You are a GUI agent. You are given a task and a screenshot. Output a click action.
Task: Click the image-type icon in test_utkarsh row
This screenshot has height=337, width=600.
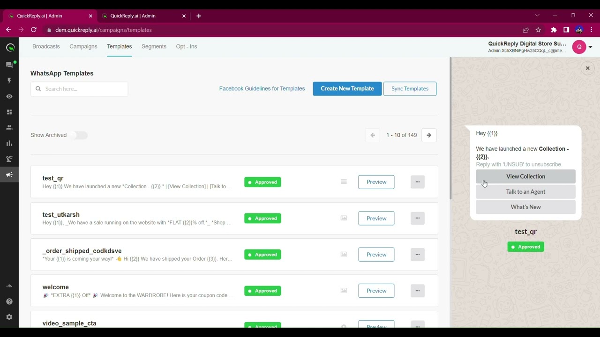click(344, 218)
